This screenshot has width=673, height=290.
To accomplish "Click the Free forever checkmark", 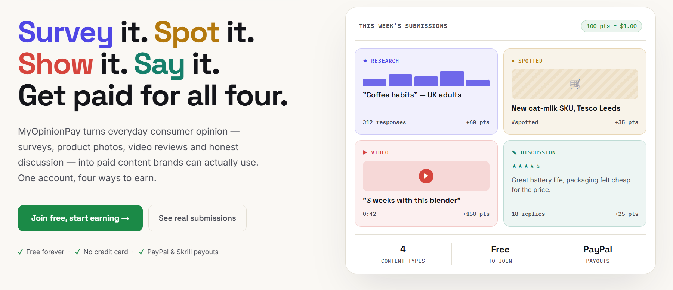I will (x=21, y=252).
